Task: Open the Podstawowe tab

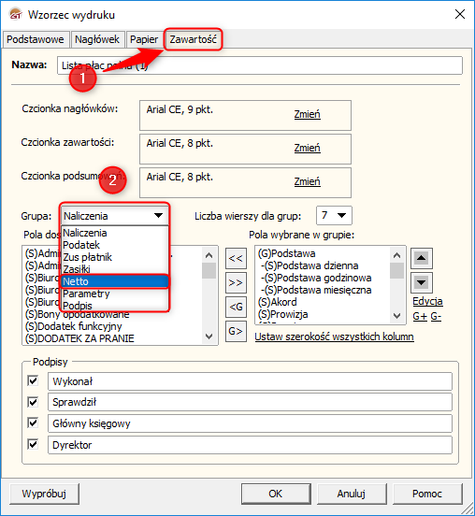Action: [x=36, y=39]
